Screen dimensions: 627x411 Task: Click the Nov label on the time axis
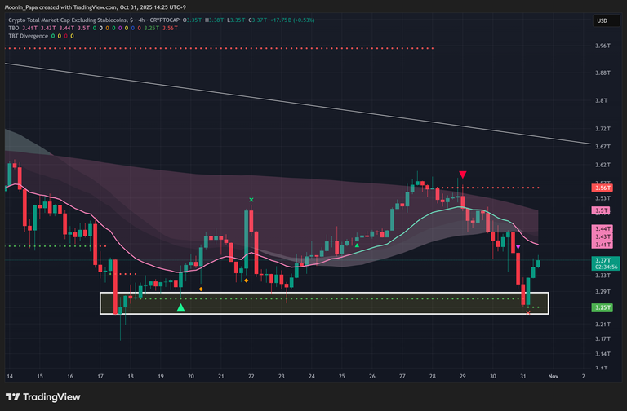coord(553,376)
